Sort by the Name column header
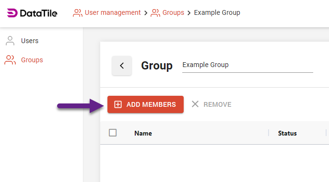 click(143, 133)
